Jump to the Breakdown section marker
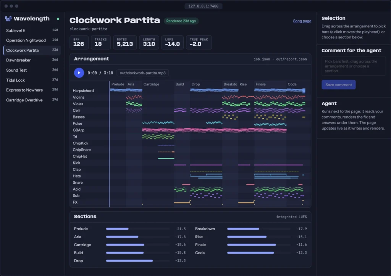 (230, 84)
